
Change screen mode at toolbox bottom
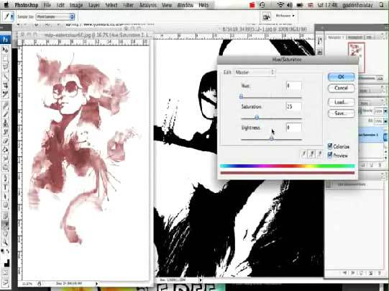(5, 282)
